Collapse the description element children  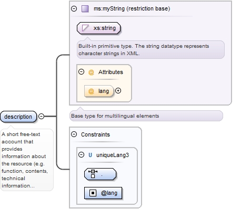pyautogui.click(x=41, y=116)
